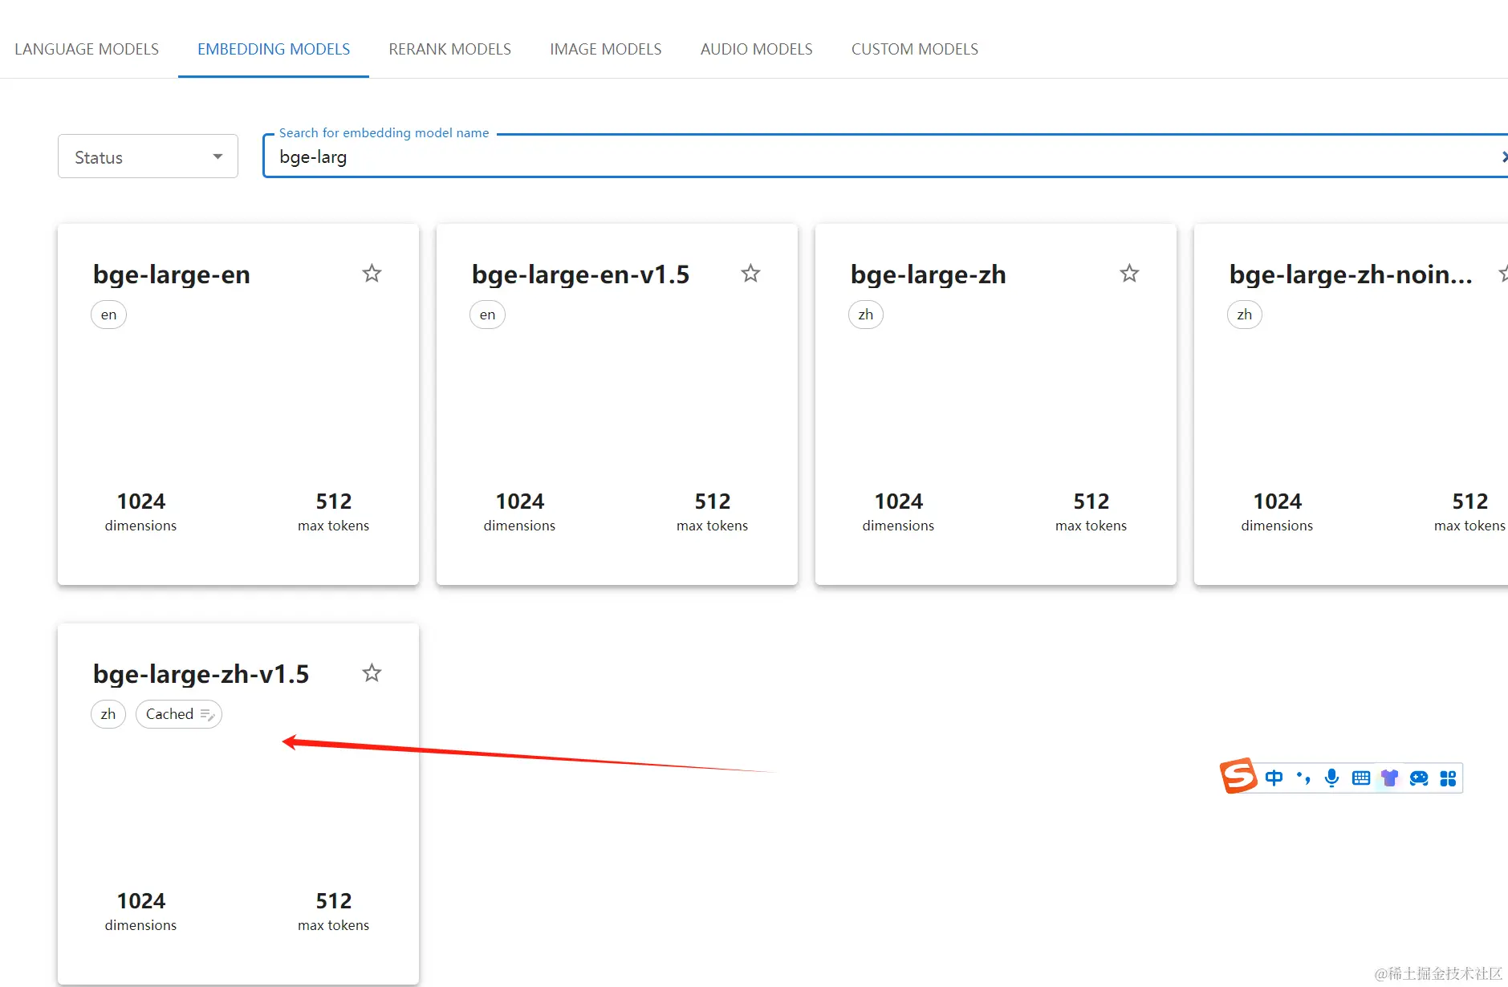Click the Sogou input method S logo
The height and width of the screenshot is (987, 1508).
pos(1238,776)
